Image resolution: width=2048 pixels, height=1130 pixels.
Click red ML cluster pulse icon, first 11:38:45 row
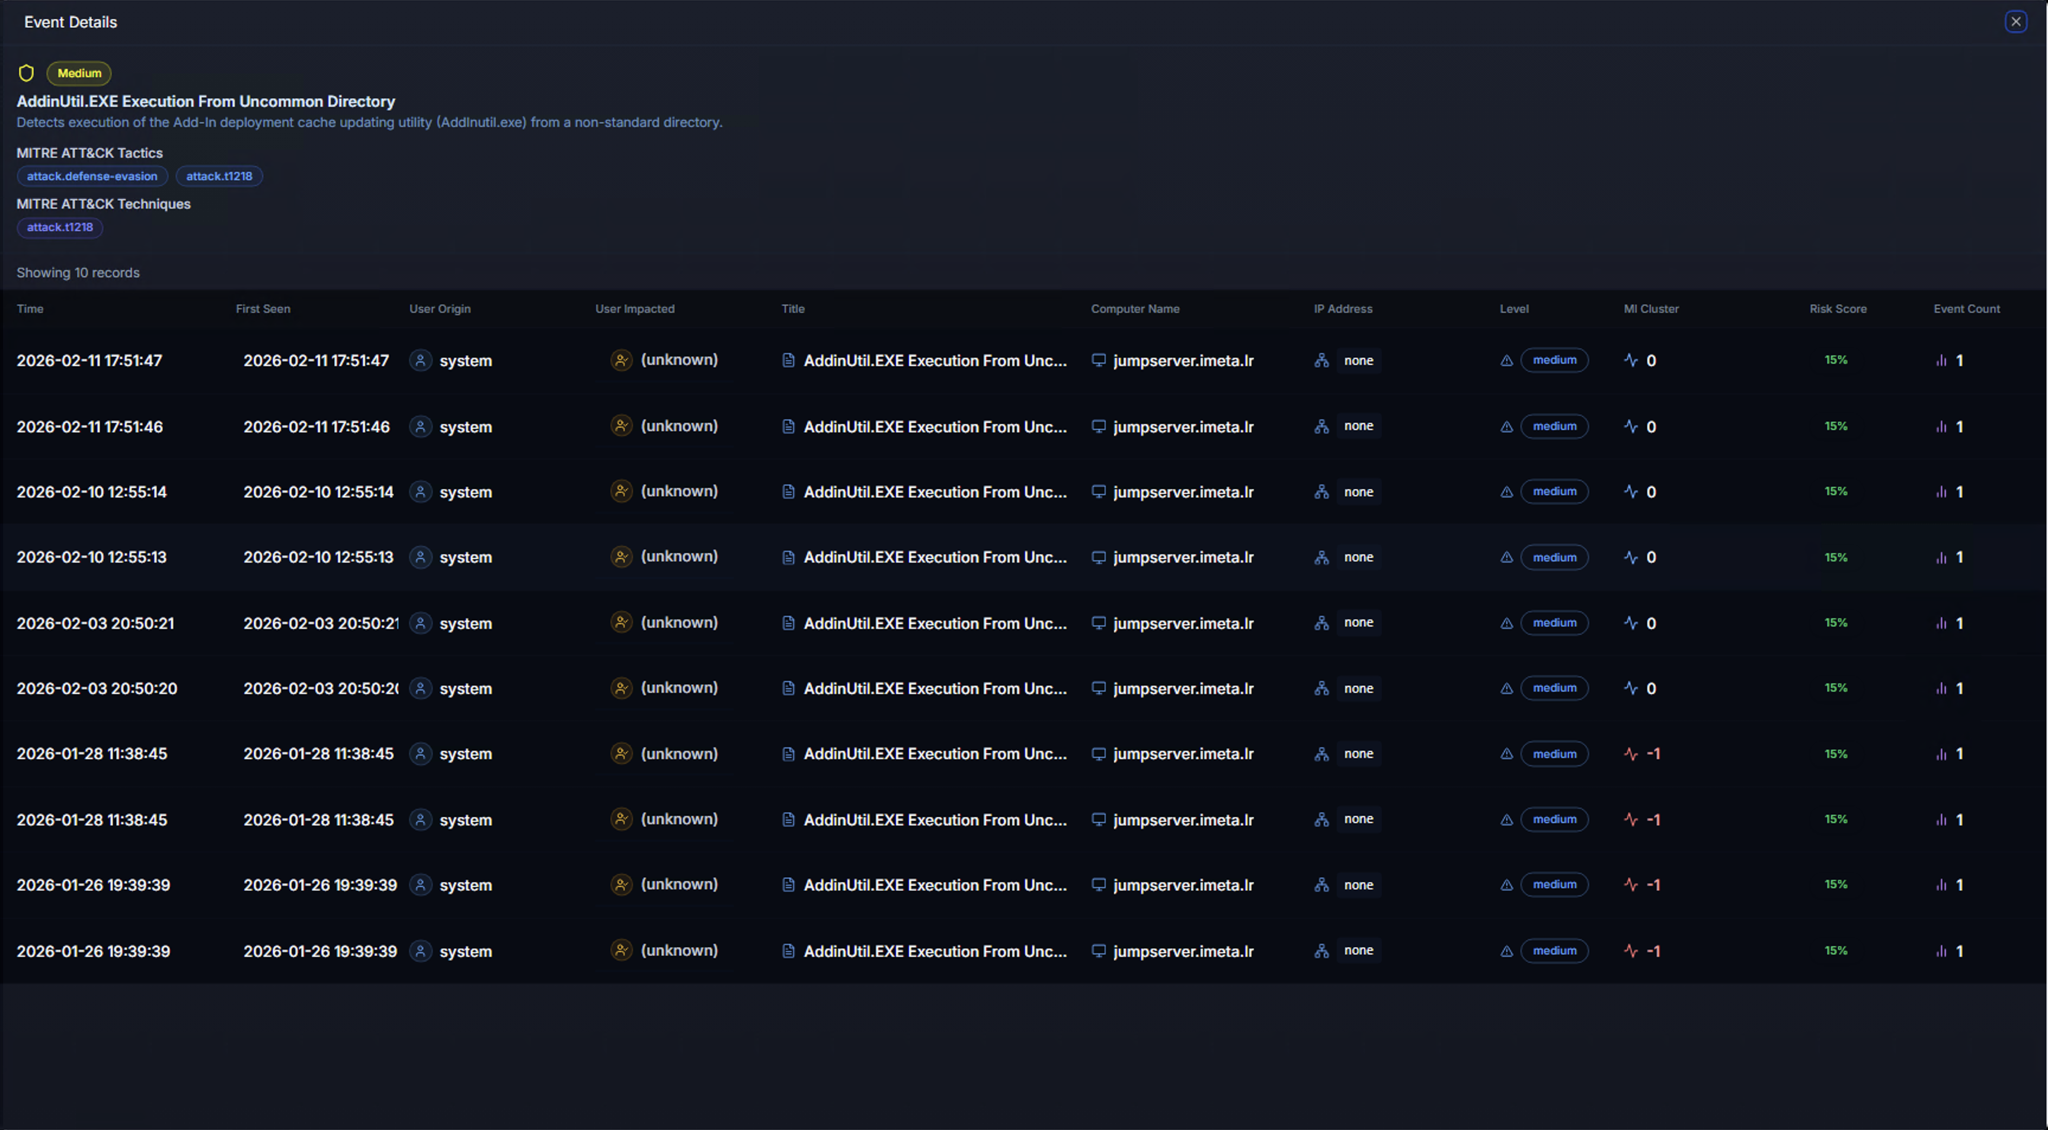(1631, 754)
